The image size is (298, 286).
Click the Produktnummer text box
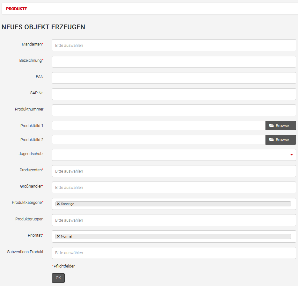(174, 111)
